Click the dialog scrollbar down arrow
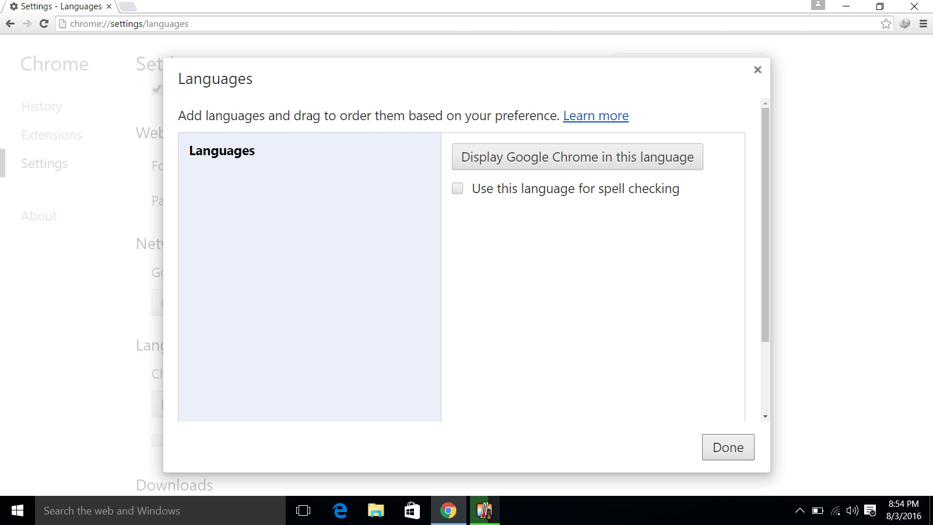This screenshot has width=933, height=525. (765, 416)
